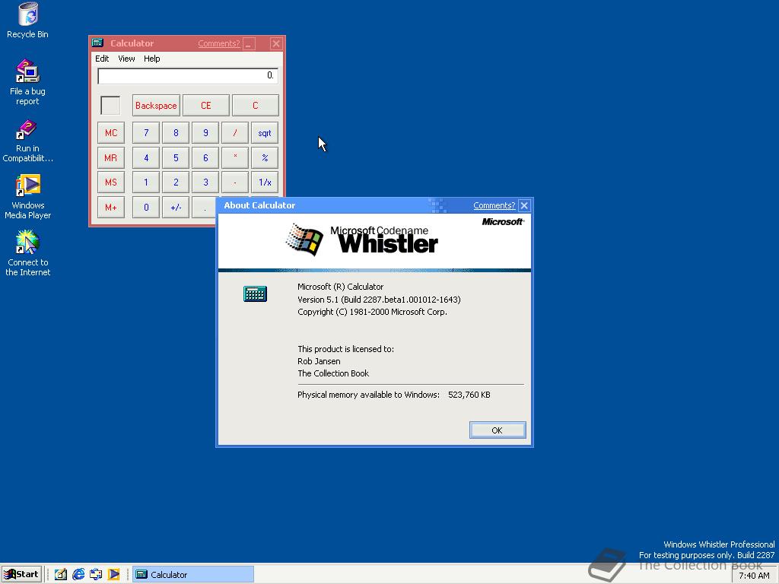Image resolution: width=779 pixels, height=584 pixels.
Task: Click calculator digit 4 button
Action: (x=146, y=158)
